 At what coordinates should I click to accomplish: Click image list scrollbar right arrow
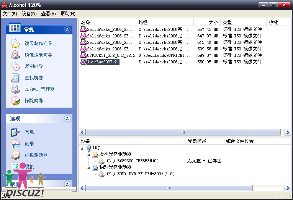click(288, 132)
